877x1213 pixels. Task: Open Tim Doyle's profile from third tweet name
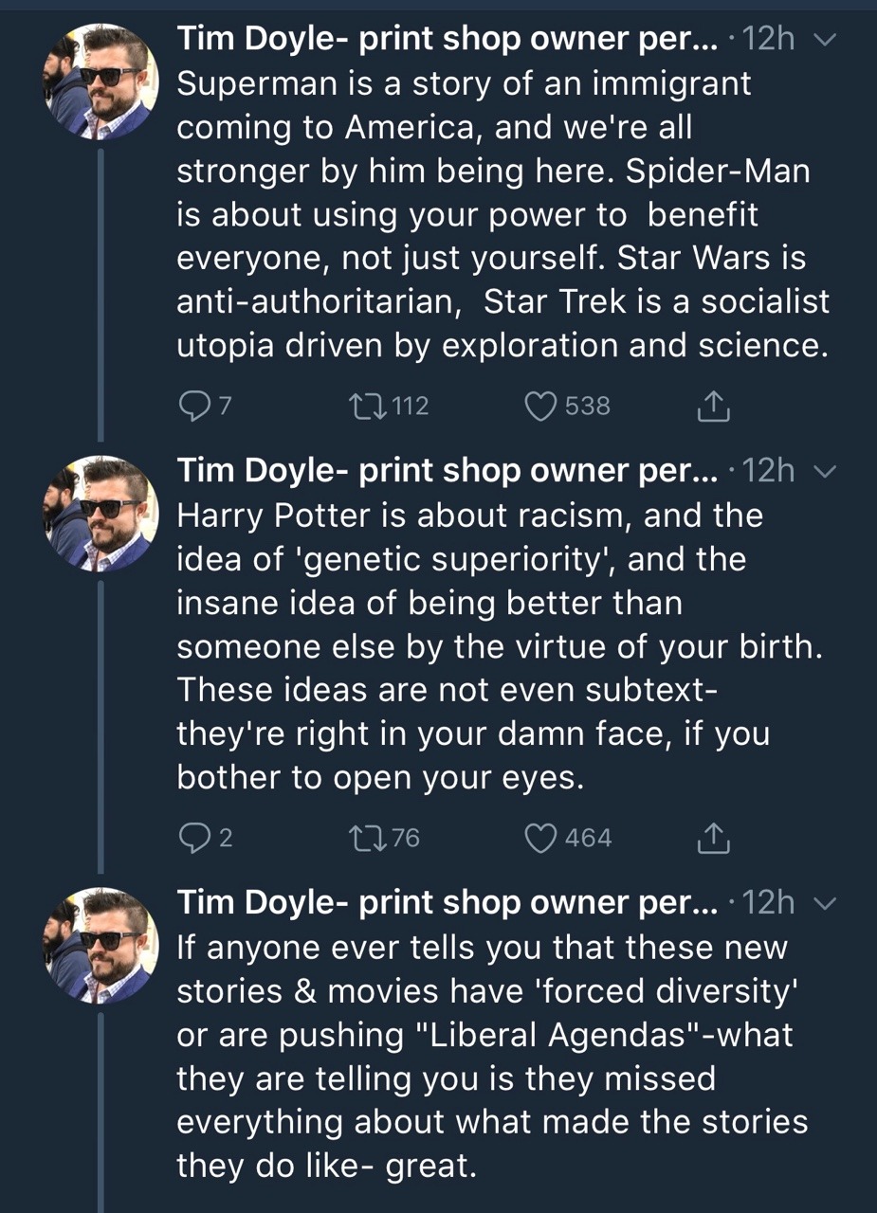tap(448, 903)
